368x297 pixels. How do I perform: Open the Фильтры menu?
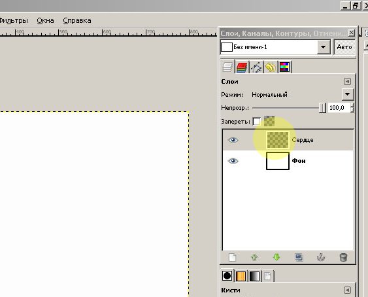pyautogui.click(x=14, y=20)
